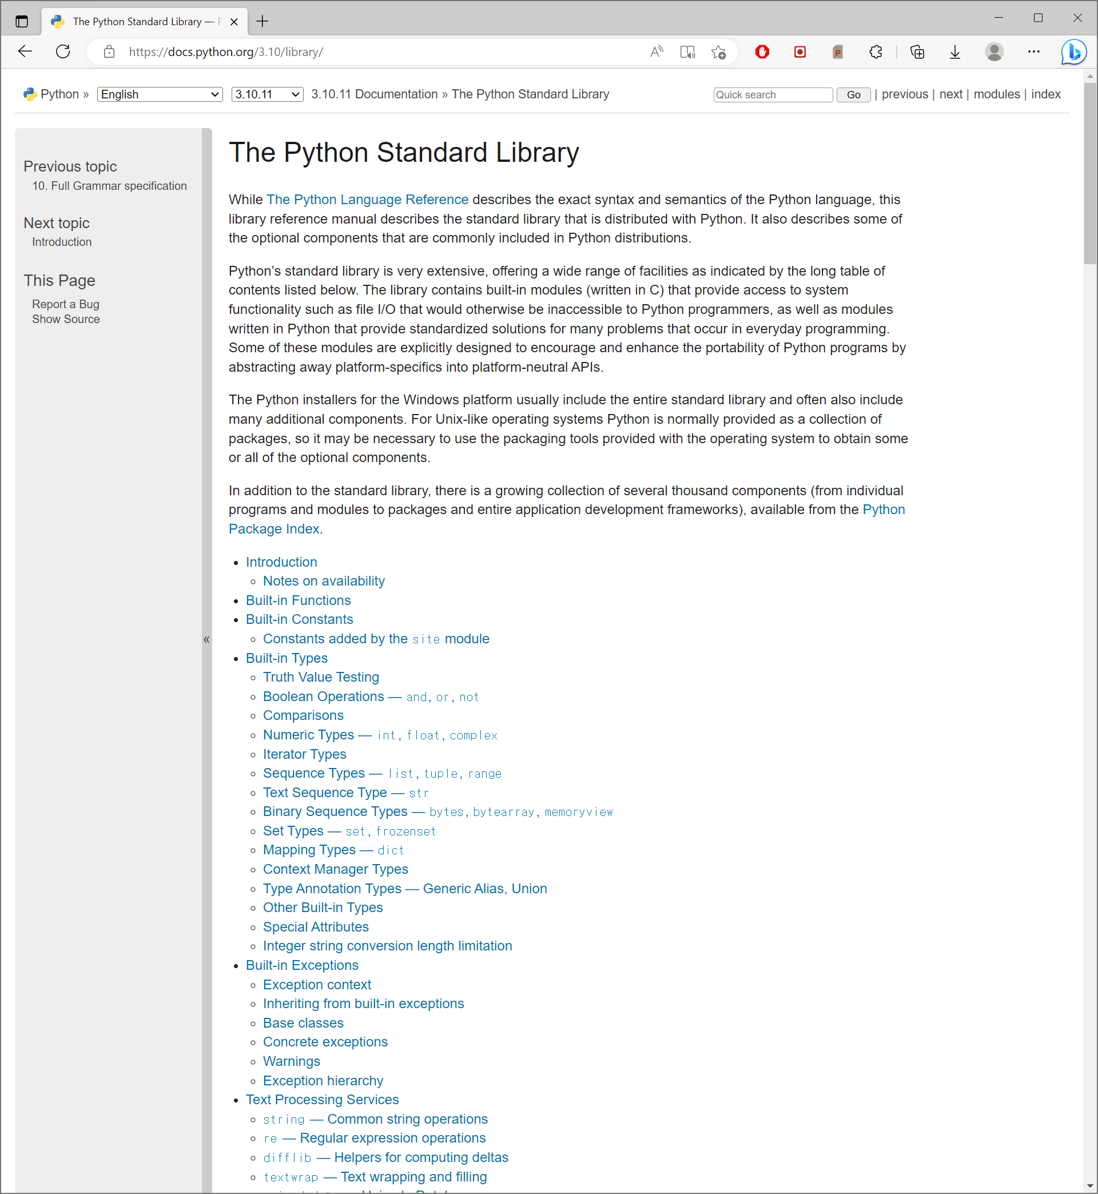Click the browser back arrow icon

pos(25,51)
